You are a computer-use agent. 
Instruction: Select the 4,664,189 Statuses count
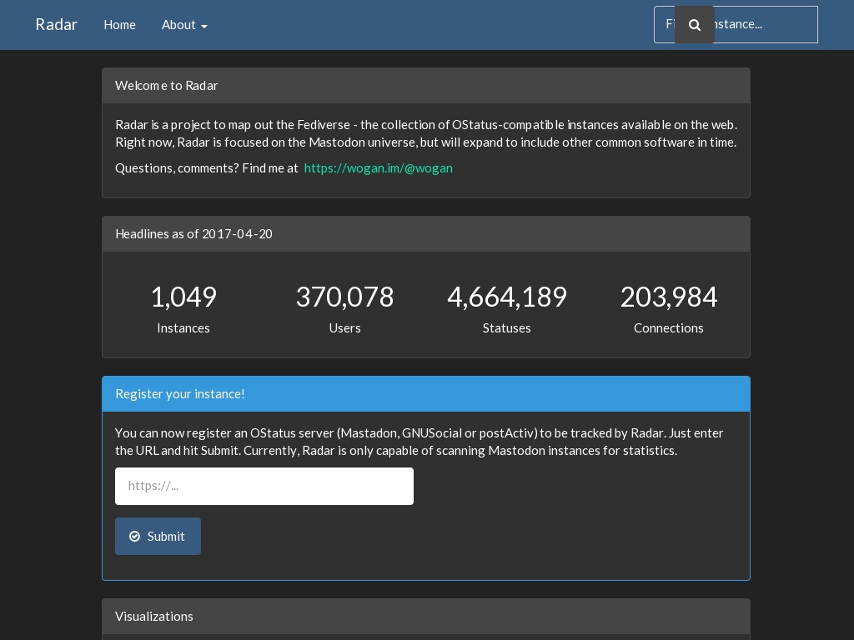click(506, 297)
